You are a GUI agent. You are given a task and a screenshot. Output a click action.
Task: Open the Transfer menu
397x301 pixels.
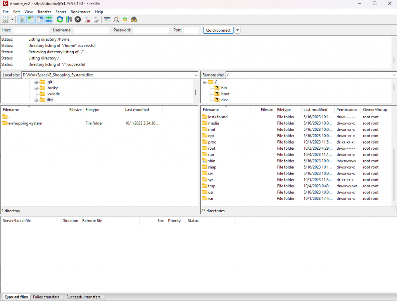pyautogui.click(x=44, y=12)
